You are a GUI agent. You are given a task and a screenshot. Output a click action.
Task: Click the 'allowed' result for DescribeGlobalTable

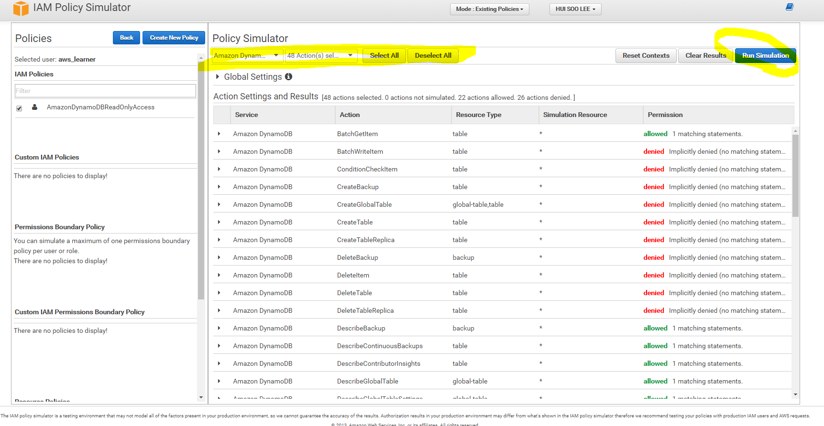(x=655, y=381)
